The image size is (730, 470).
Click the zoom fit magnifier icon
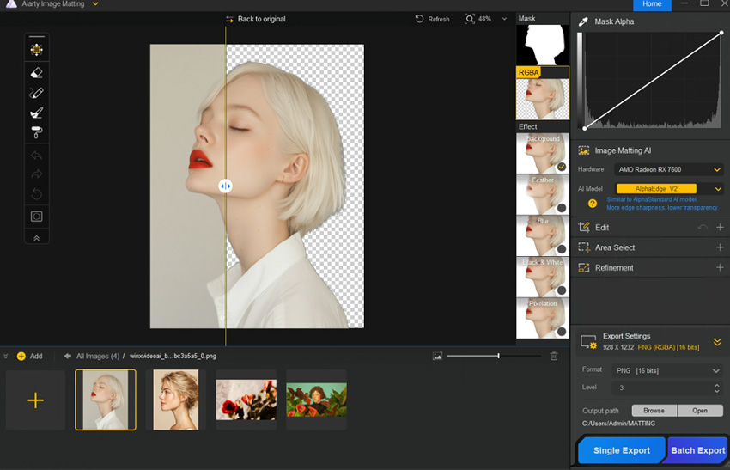click(x=469, y=19)
